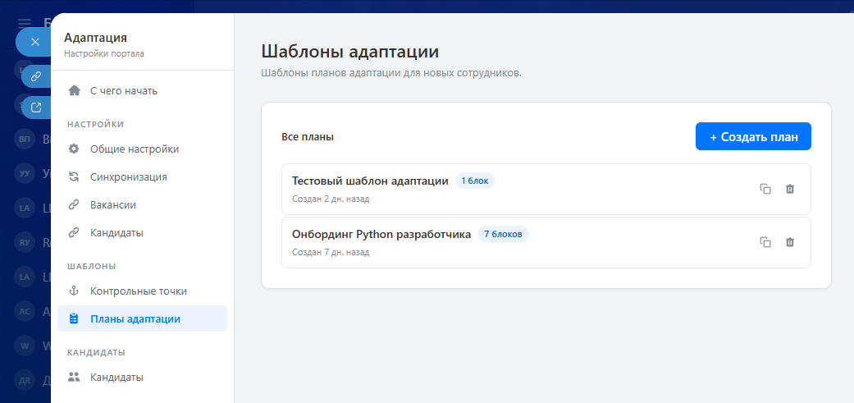Click the gear icon for Общие настройки
This screenshot has width=854, height=403.
click(75, 149)
